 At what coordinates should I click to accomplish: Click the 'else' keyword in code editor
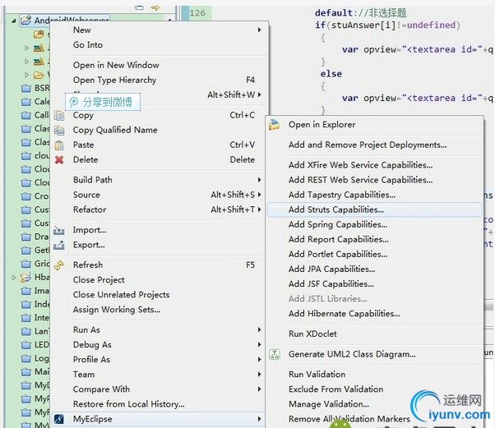pos(331,74)
